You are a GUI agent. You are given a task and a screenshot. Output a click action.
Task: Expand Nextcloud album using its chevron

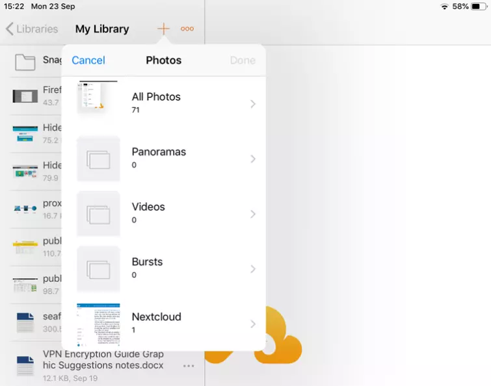(x=253, y=324)
